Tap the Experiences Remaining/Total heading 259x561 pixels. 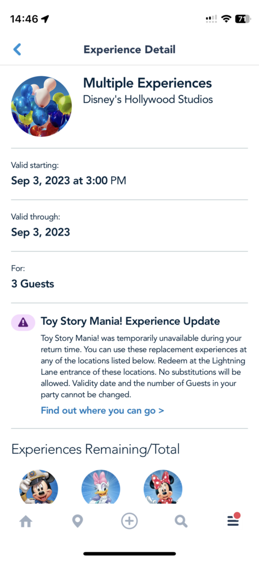pos(95,449)
